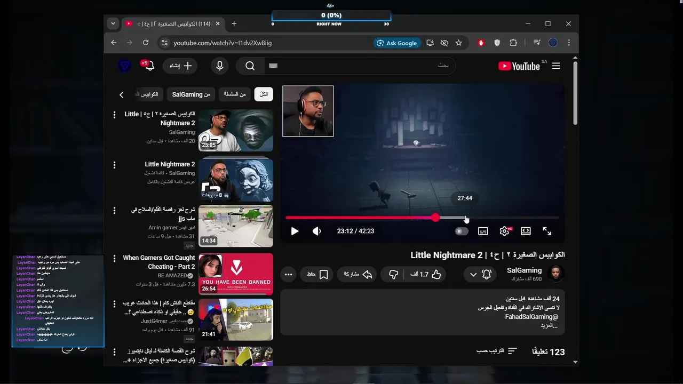Go back in browser history
The height and width of the screenshot is (384, 683).
113,43
